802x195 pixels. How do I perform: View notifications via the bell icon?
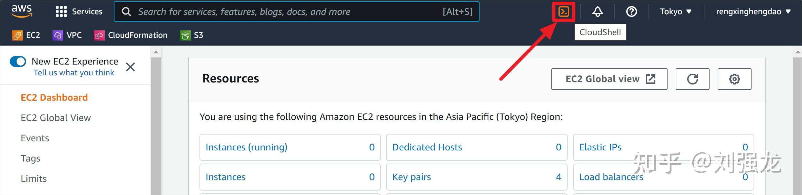click(x=597, y=11)
